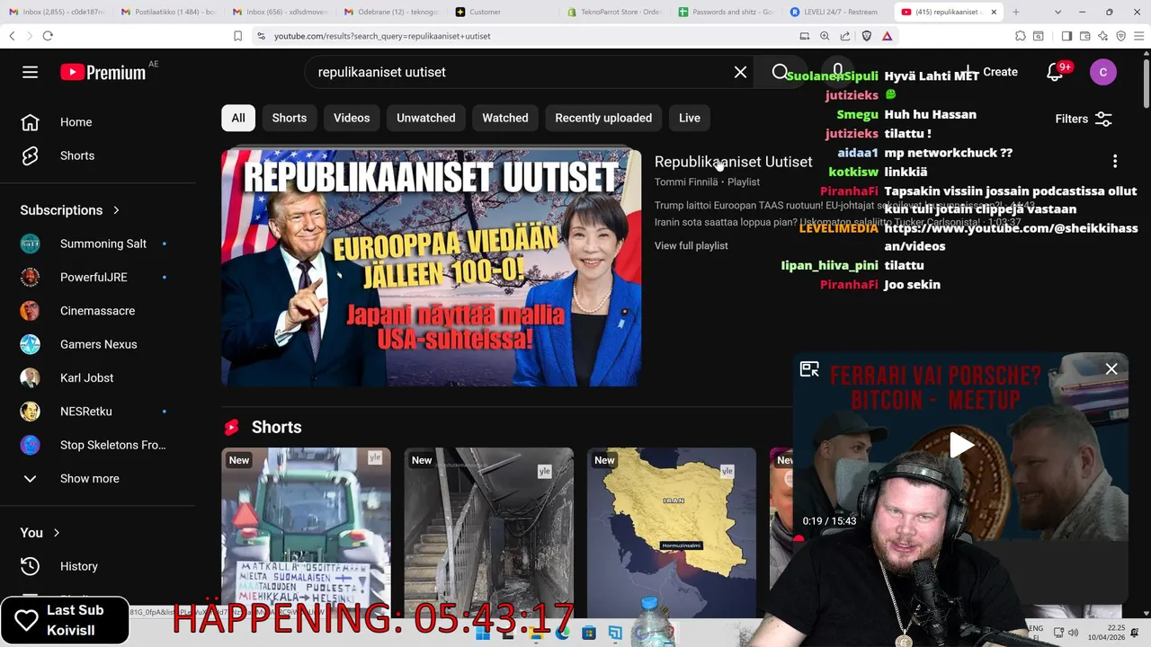Open the Iran map Short thumbnail

coord(672,532)
